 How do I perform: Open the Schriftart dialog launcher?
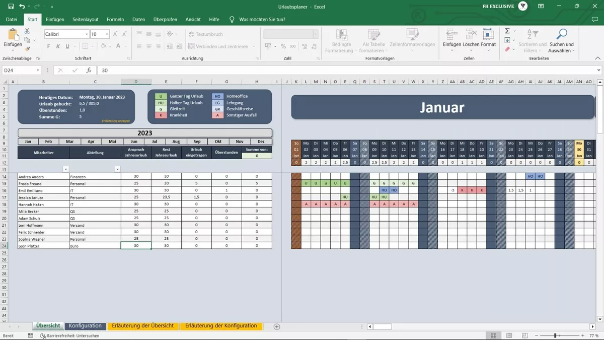pyautogui.click(x=128, y=58)
